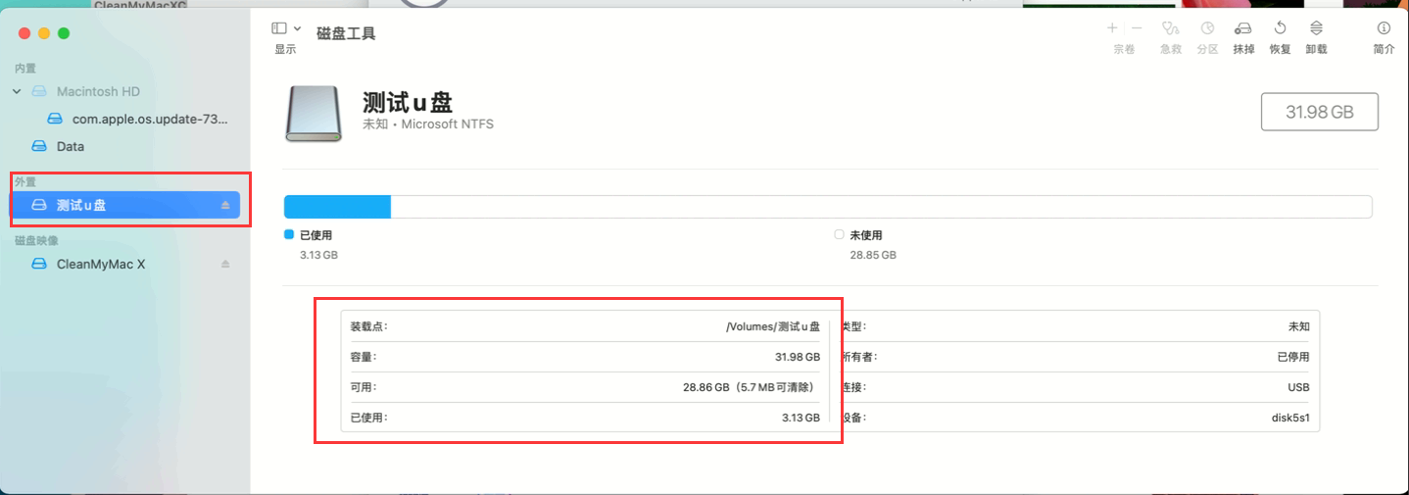This screenshot has width=1409, height=495.
Task: Select the Restore (恢复) icon
Action: pos(1280,29)
